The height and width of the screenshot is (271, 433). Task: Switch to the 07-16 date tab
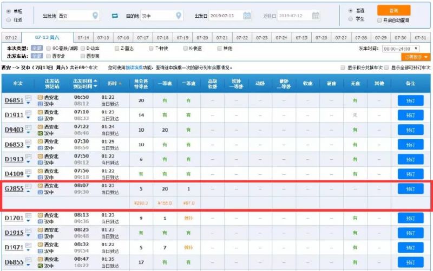[x=123, y=38]
